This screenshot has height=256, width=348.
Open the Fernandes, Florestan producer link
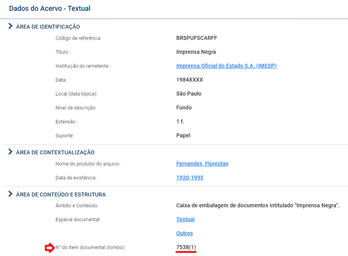[x=202, y=163]
